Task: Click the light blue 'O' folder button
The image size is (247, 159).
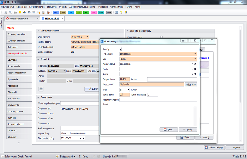Action: pos(71,12)
